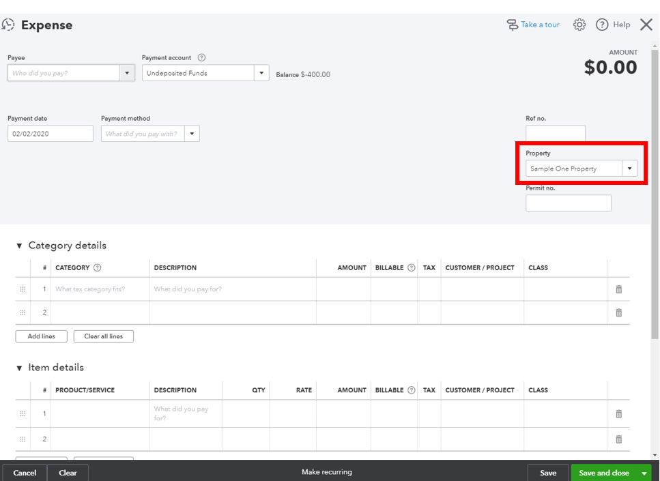Click the Ref no. input box
Screen dimensions: 660x481
[x=555, y=133]
